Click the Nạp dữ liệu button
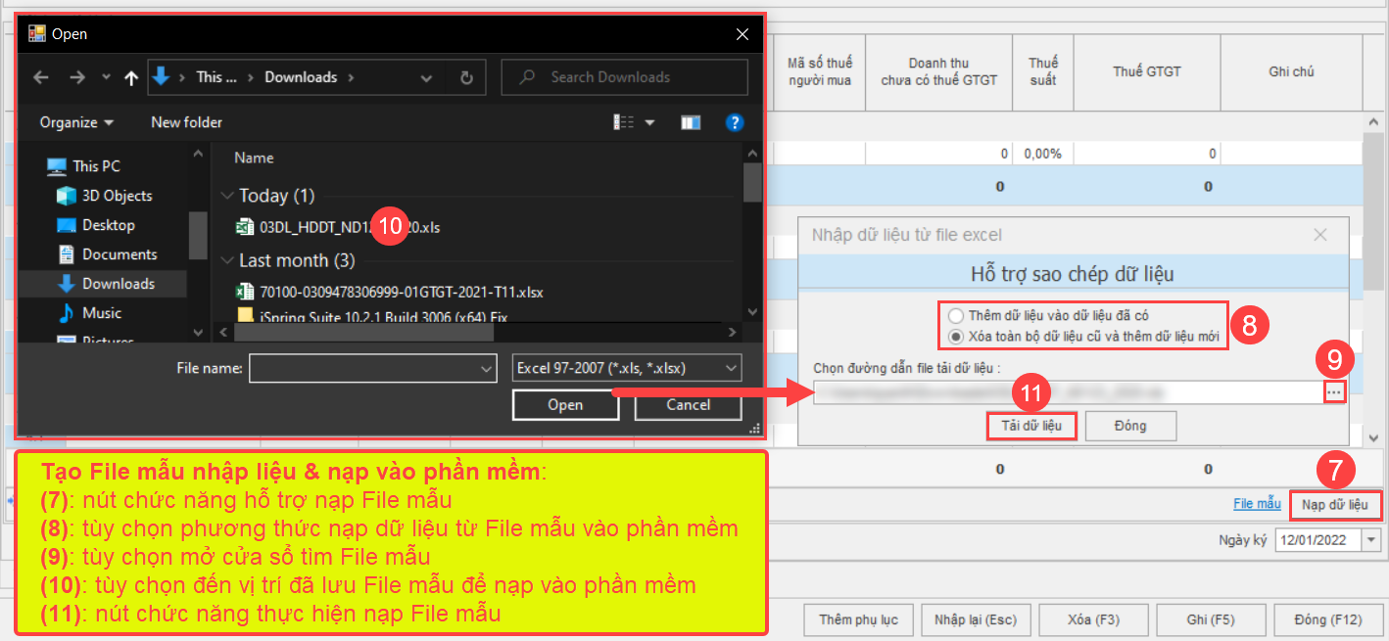This screenshot has height=641, width=1389. (1336, 505)
